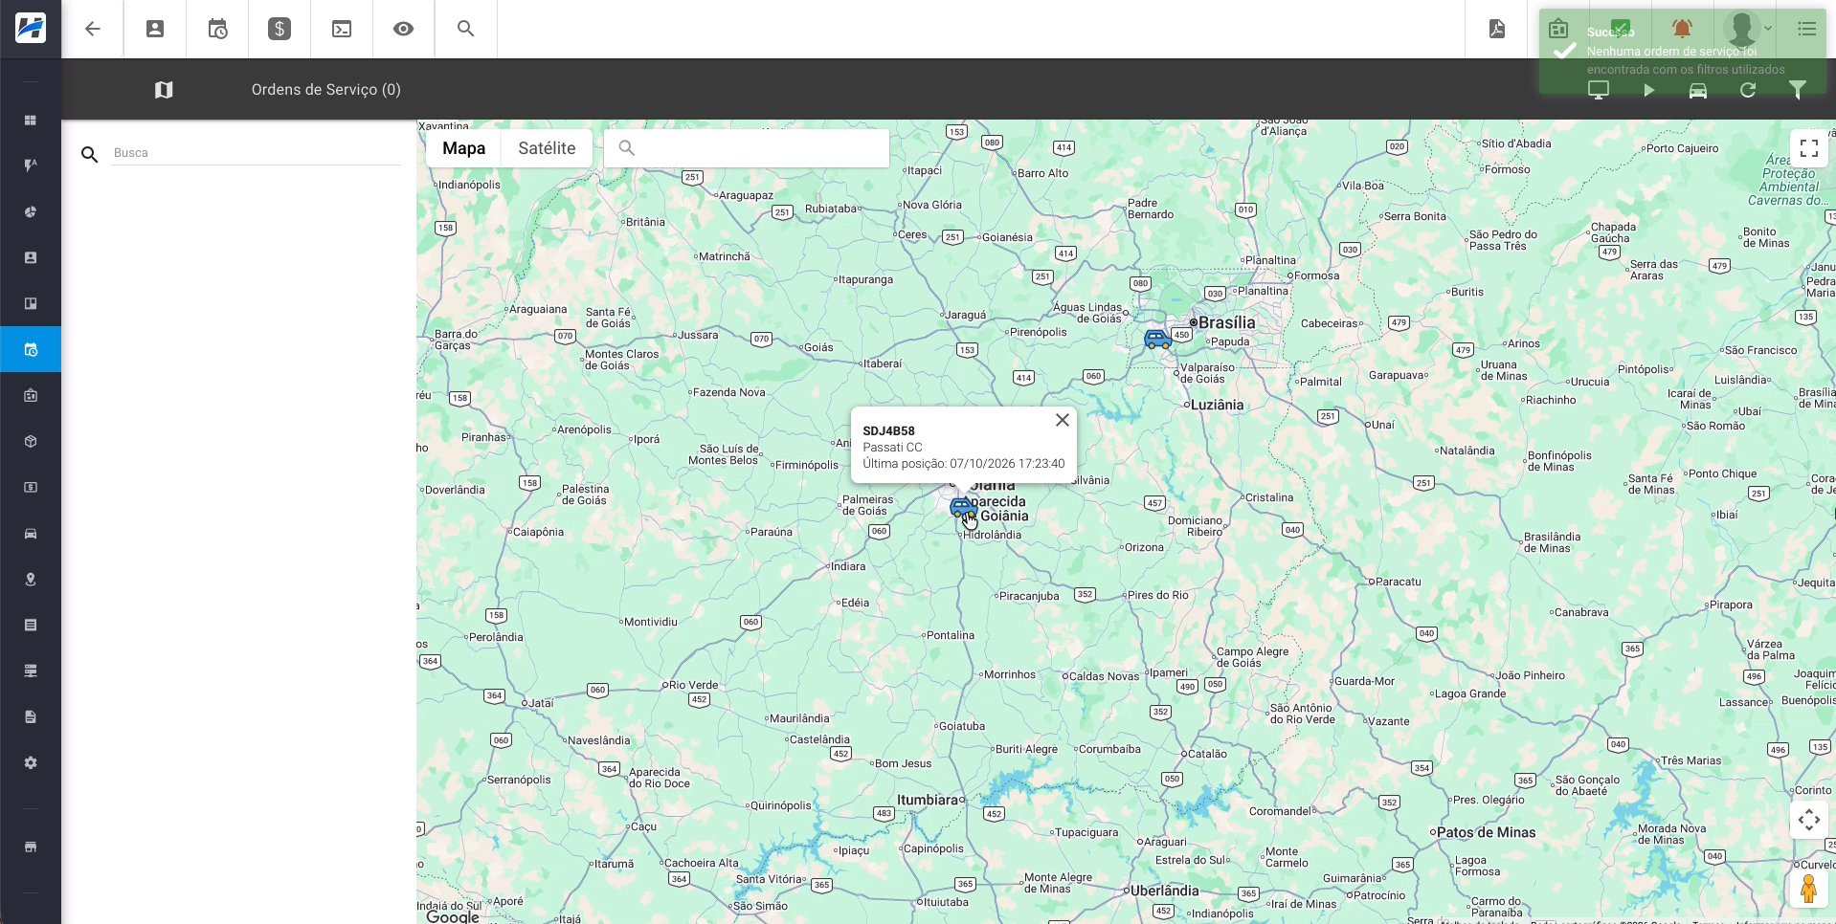Focus the map location search box
The height and width of the screenshot is (924, 1836).
[747, 148]
